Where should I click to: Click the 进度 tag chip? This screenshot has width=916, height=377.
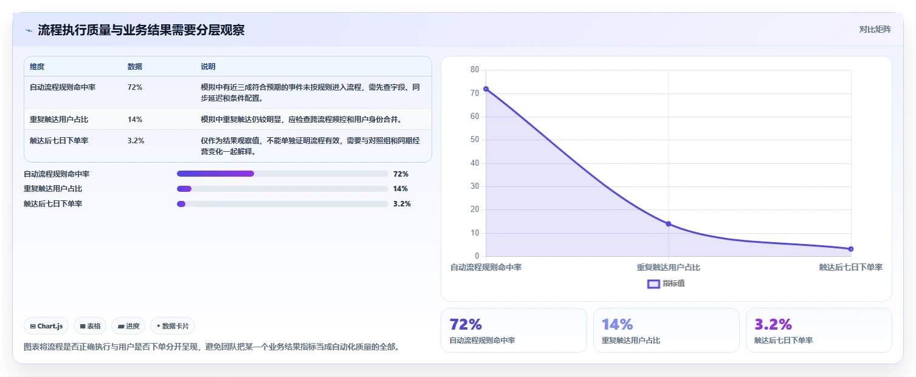[128, 326]
